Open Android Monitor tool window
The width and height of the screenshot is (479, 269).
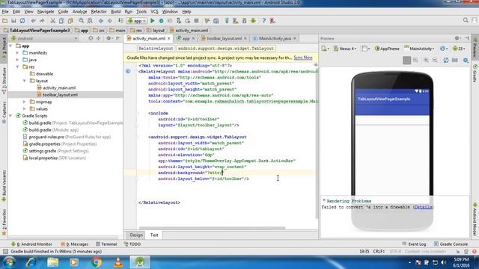[x=31, y=244]
